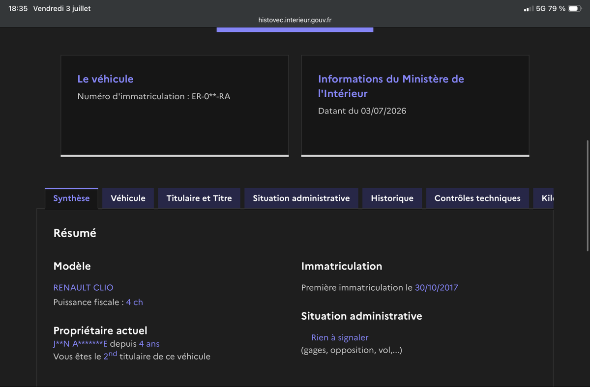Click the Puissance fiscale 4 ch value
The image size is (590, 387).
[134, 302]
